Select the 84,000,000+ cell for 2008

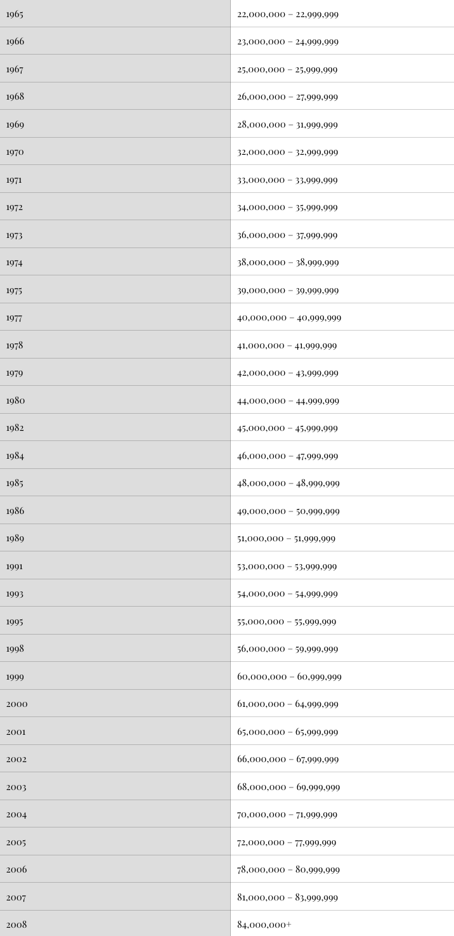[x=342, y=924]
